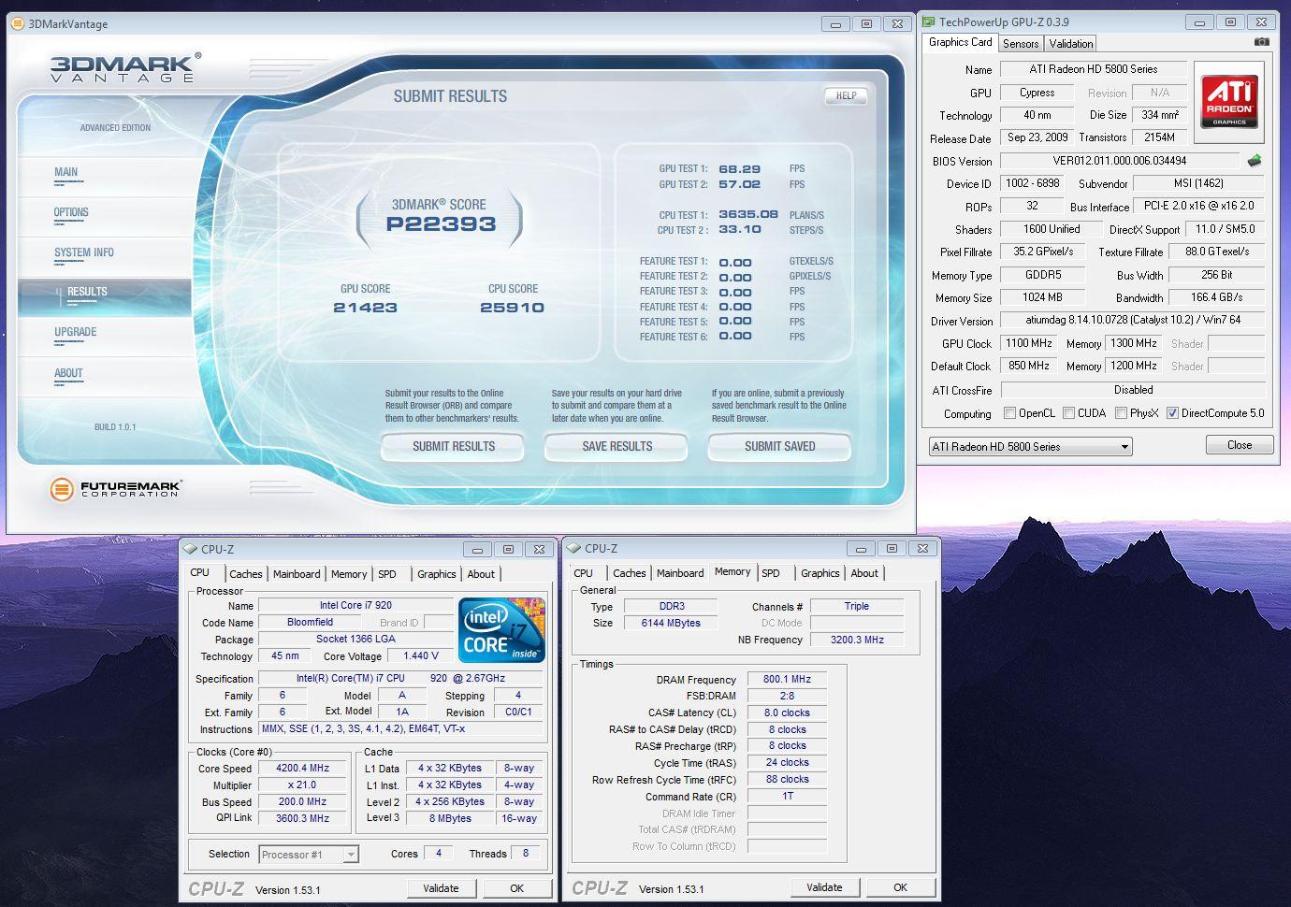Click the GPU-Z Name field
This screenshot has height=907, width=1291.
(x=1093, y=69)
